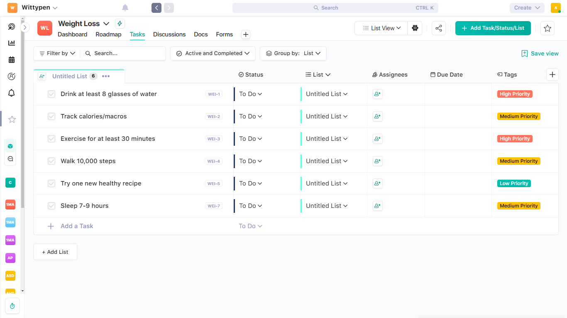The image size is (567, 318).
Task: Open the chat bubble icon in sidebar
Action: (x=10, y=158)
